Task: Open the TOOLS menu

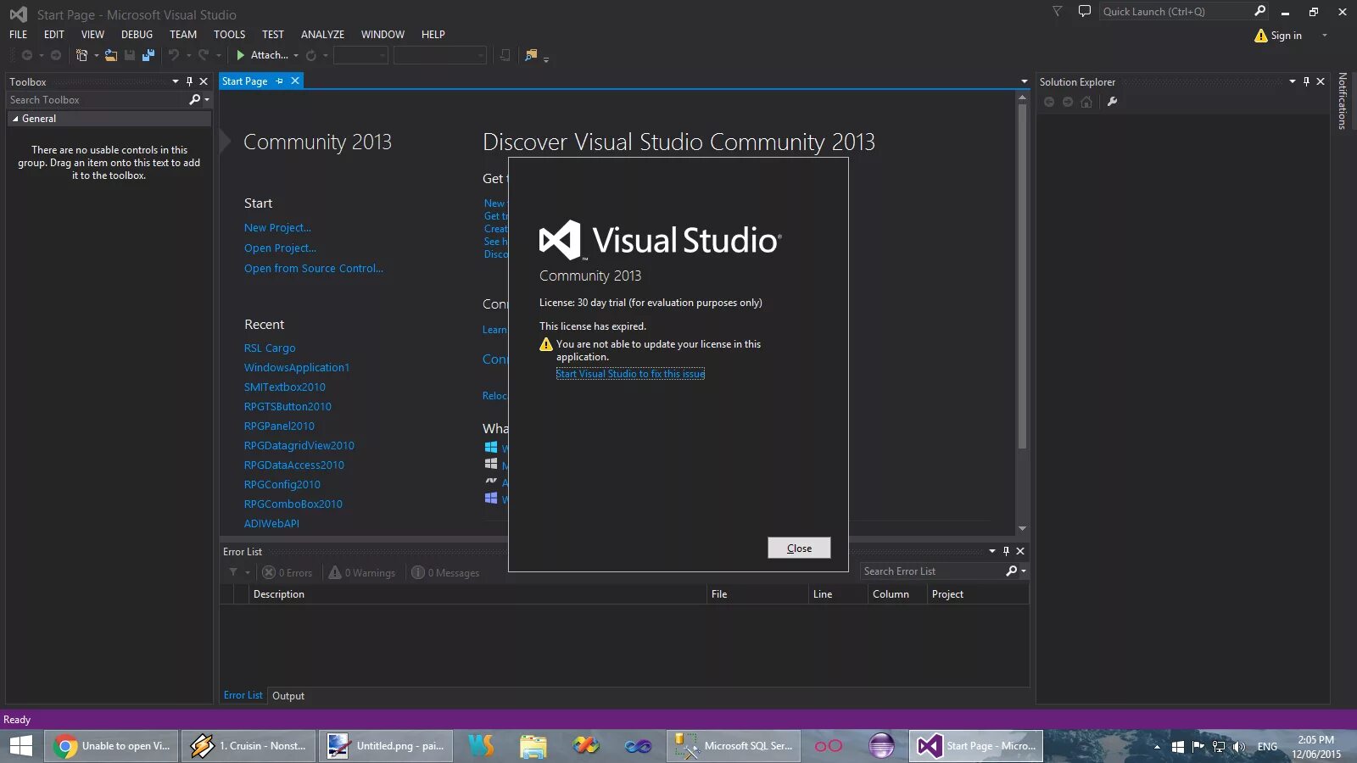Action: coord(229,35)
